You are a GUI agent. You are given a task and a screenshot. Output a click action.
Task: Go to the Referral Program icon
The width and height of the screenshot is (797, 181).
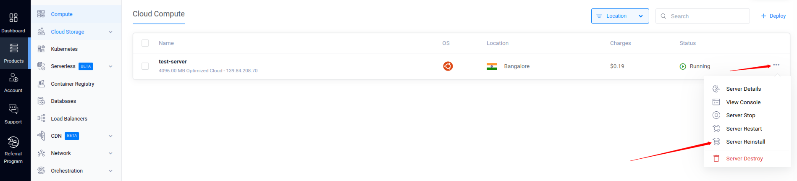[13, 142]
